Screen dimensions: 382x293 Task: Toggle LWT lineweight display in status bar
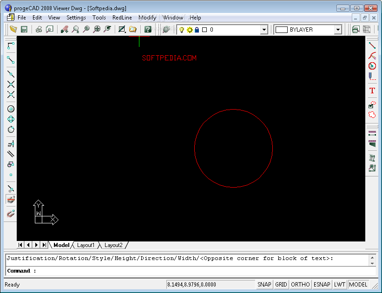[x=339, y=285]
